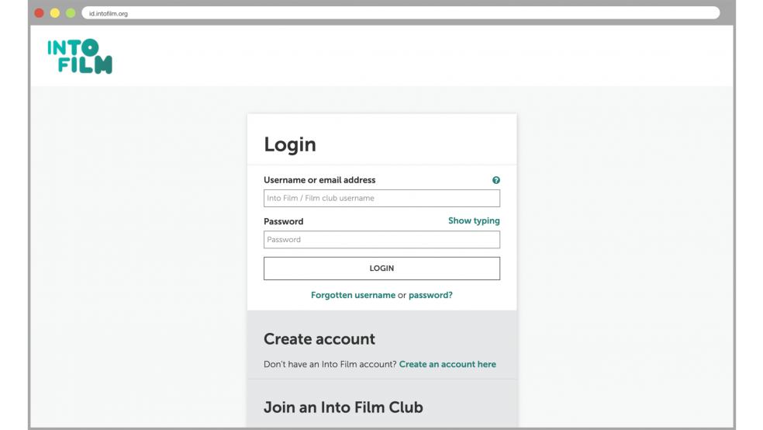
Task: Submit the form with the LOGIN button
Action: [x=381, y=269]
